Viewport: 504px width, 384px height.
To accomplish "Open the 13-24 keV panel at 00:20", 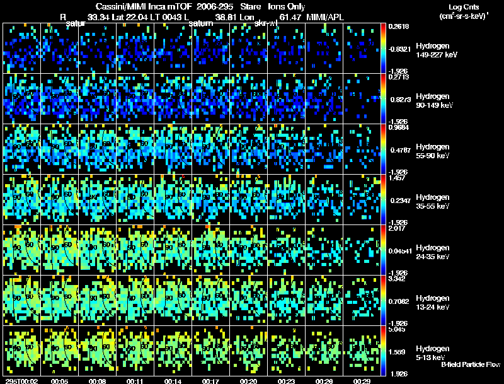I will 248,301.
